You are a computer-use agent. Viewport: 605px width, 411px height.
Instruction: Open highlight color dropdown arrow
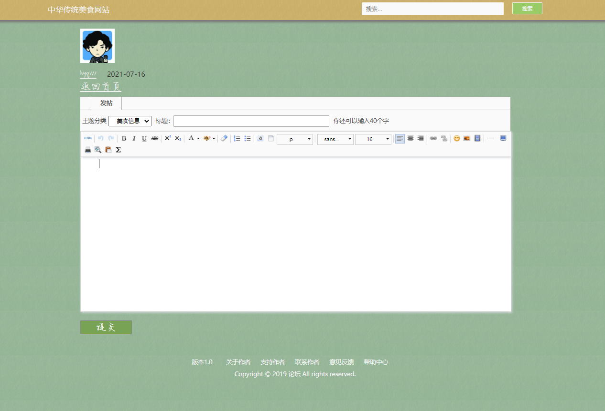214,139
